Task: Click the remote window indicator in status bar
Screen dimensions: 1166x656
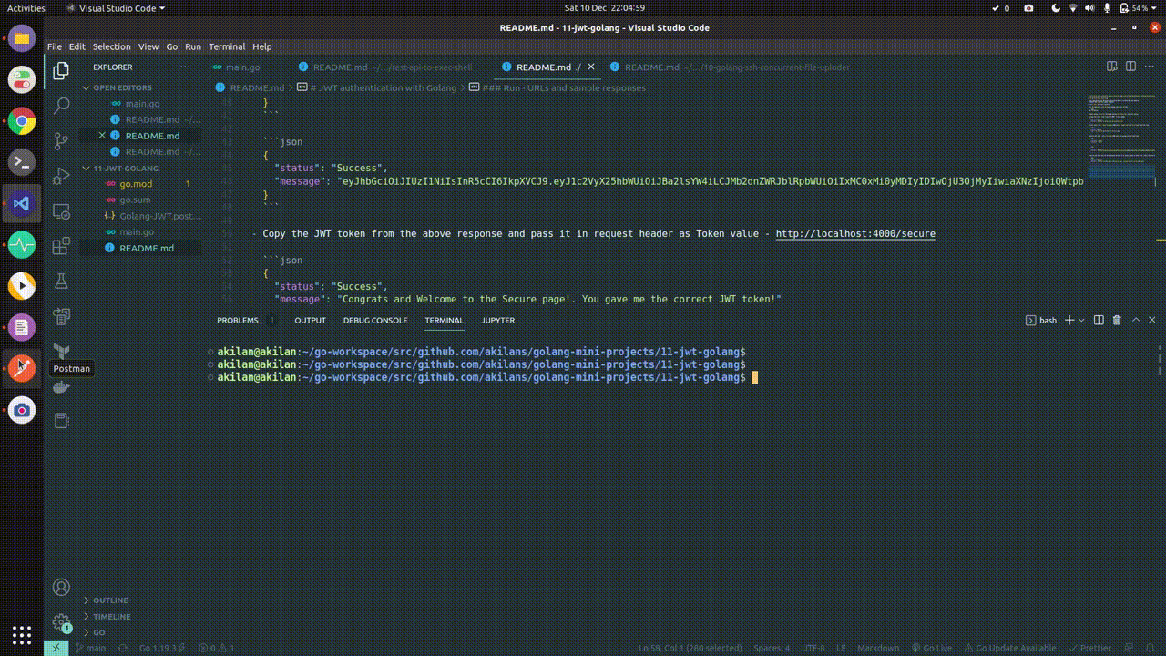Action: 56,648
